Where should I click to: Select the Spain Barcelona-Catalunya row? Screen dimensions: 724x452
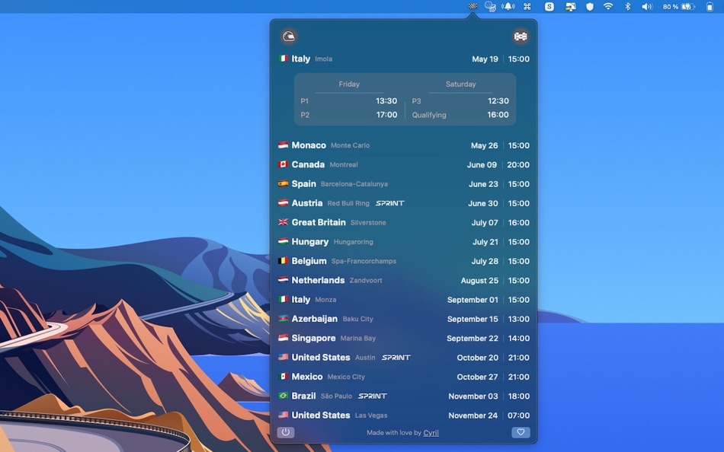pyautogui.click(x=404, y=184)
